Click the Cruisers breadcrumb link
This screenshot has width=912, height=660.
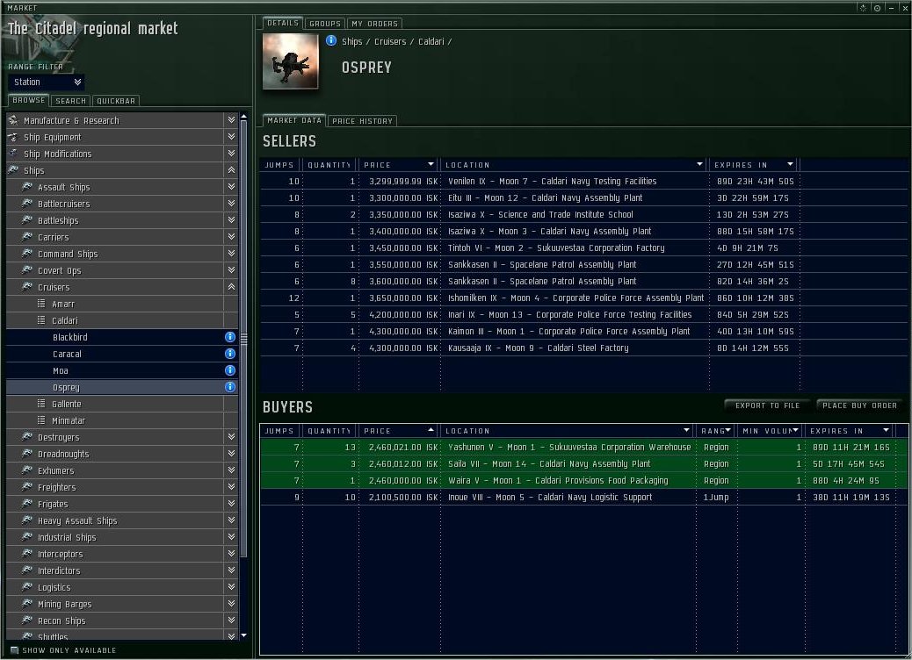coord(390,42)
